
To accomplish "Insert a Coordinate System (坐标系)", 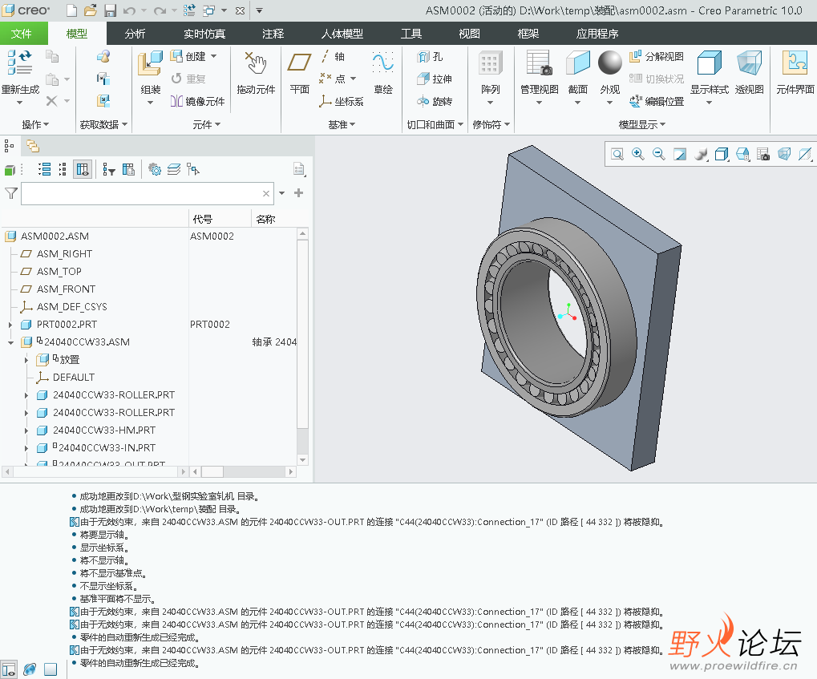I will click(x=342, y=101).
